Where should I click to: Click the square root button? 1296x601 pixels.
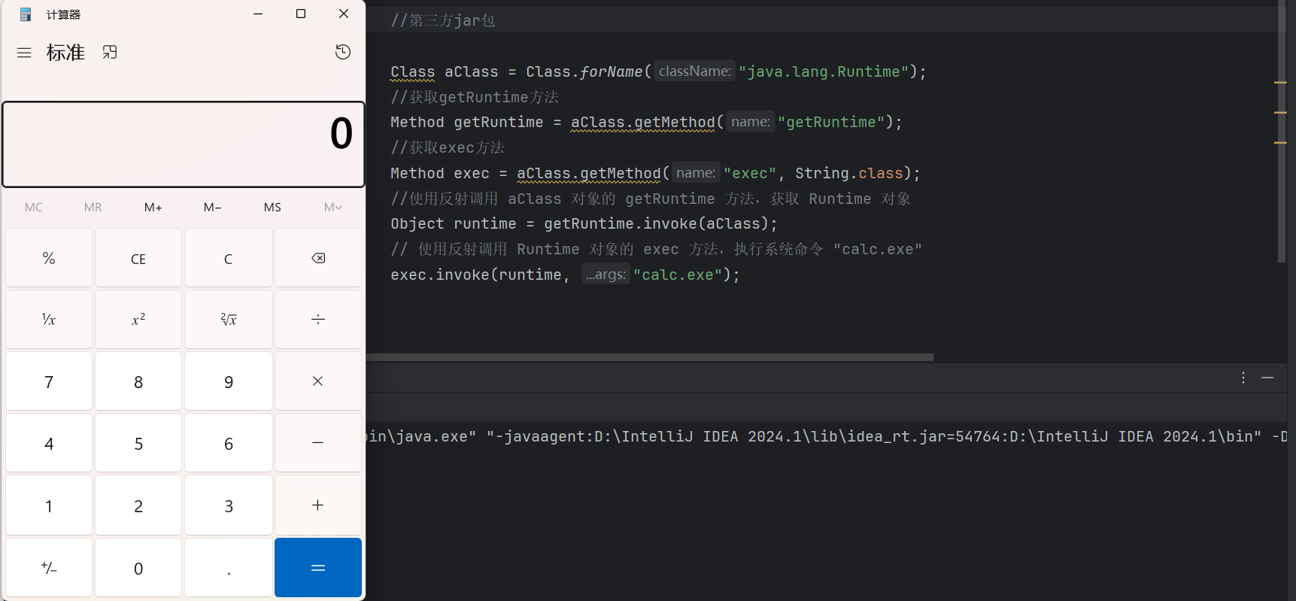pyautogui.click(x=228, y=320)
